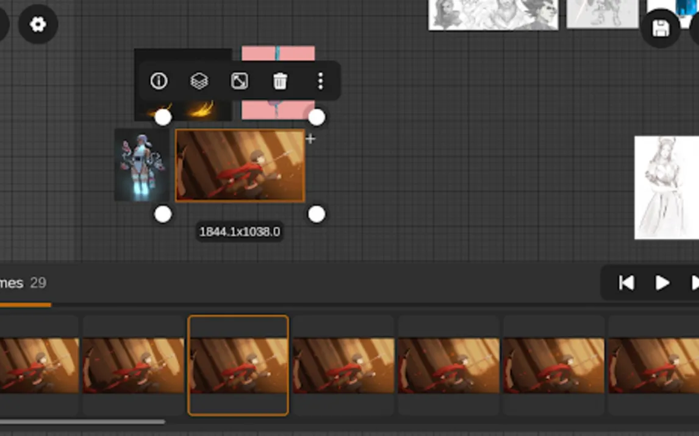Open the three-dot more options menu
This screenshot has height=436, width=699.
(x=320, y=81)
